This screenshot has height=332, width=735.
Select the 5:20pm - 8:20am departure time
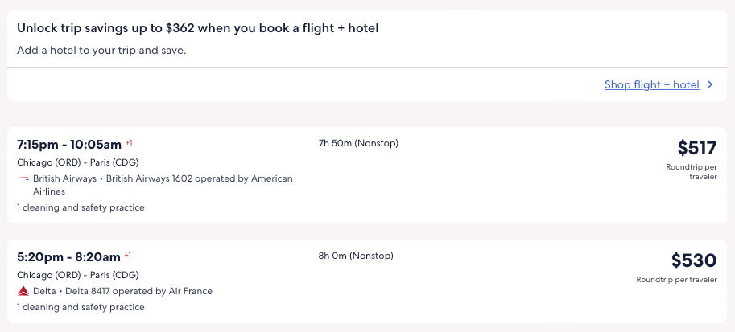tap(68, 257)
